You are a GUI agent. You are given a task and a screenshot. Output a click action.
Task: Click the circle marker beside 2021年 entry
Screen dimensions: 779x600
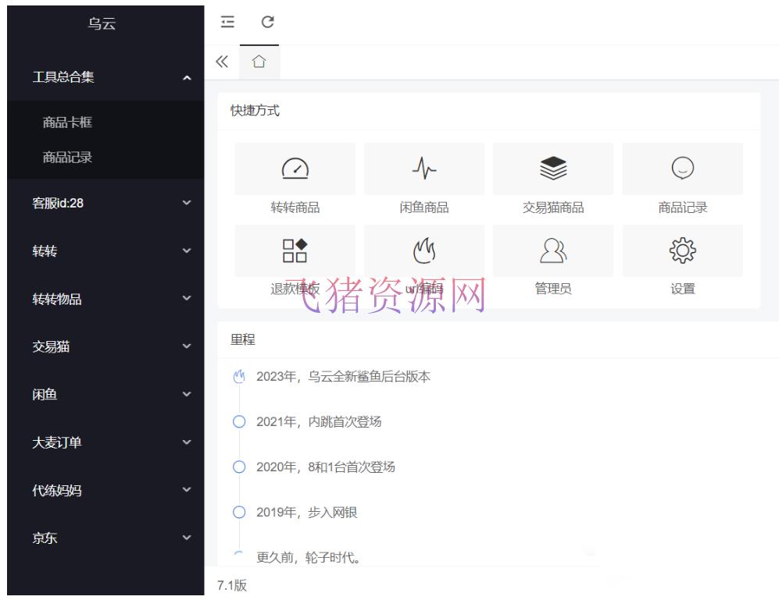(x=239, y=422)
